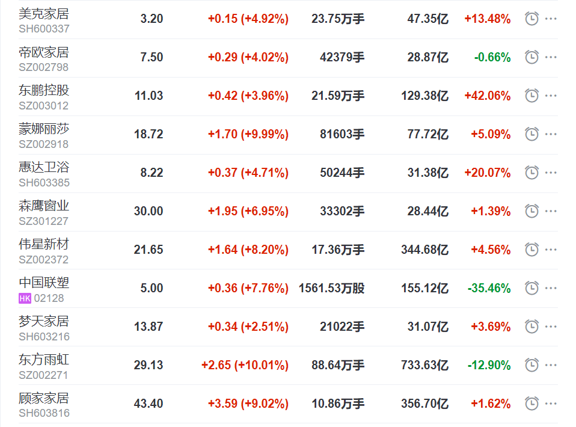The height and width of the screenshot is (427, 576).
Task: Click the HK market badge for 中国联塑
Action: click(x=25, y=298)
